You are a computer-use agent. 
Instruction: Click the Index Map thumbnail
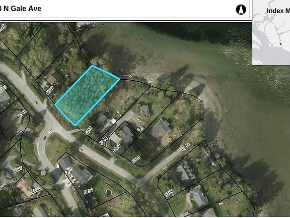pos(271,32)
